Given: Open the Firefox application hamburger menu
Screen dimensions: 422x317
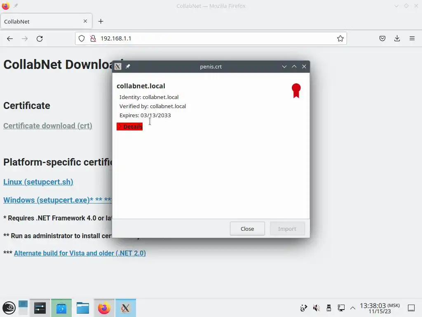Looking at the screenshot, I should pyautogui.click(x=412, y=38).
